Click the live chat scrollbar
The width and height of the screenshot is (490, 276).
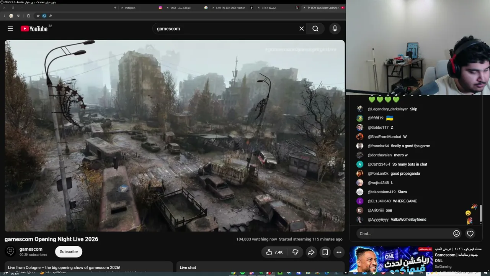(x=481, y=213)
